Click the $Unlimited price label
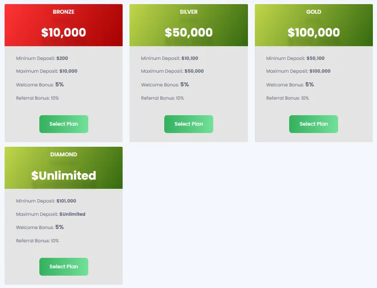 pos(64,175)
